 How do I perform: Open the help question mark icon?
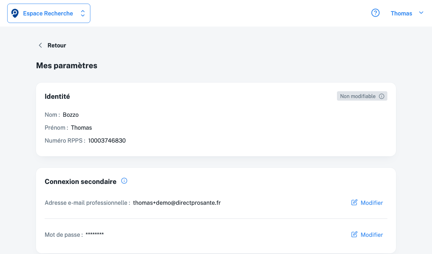[x=375, y=13]
